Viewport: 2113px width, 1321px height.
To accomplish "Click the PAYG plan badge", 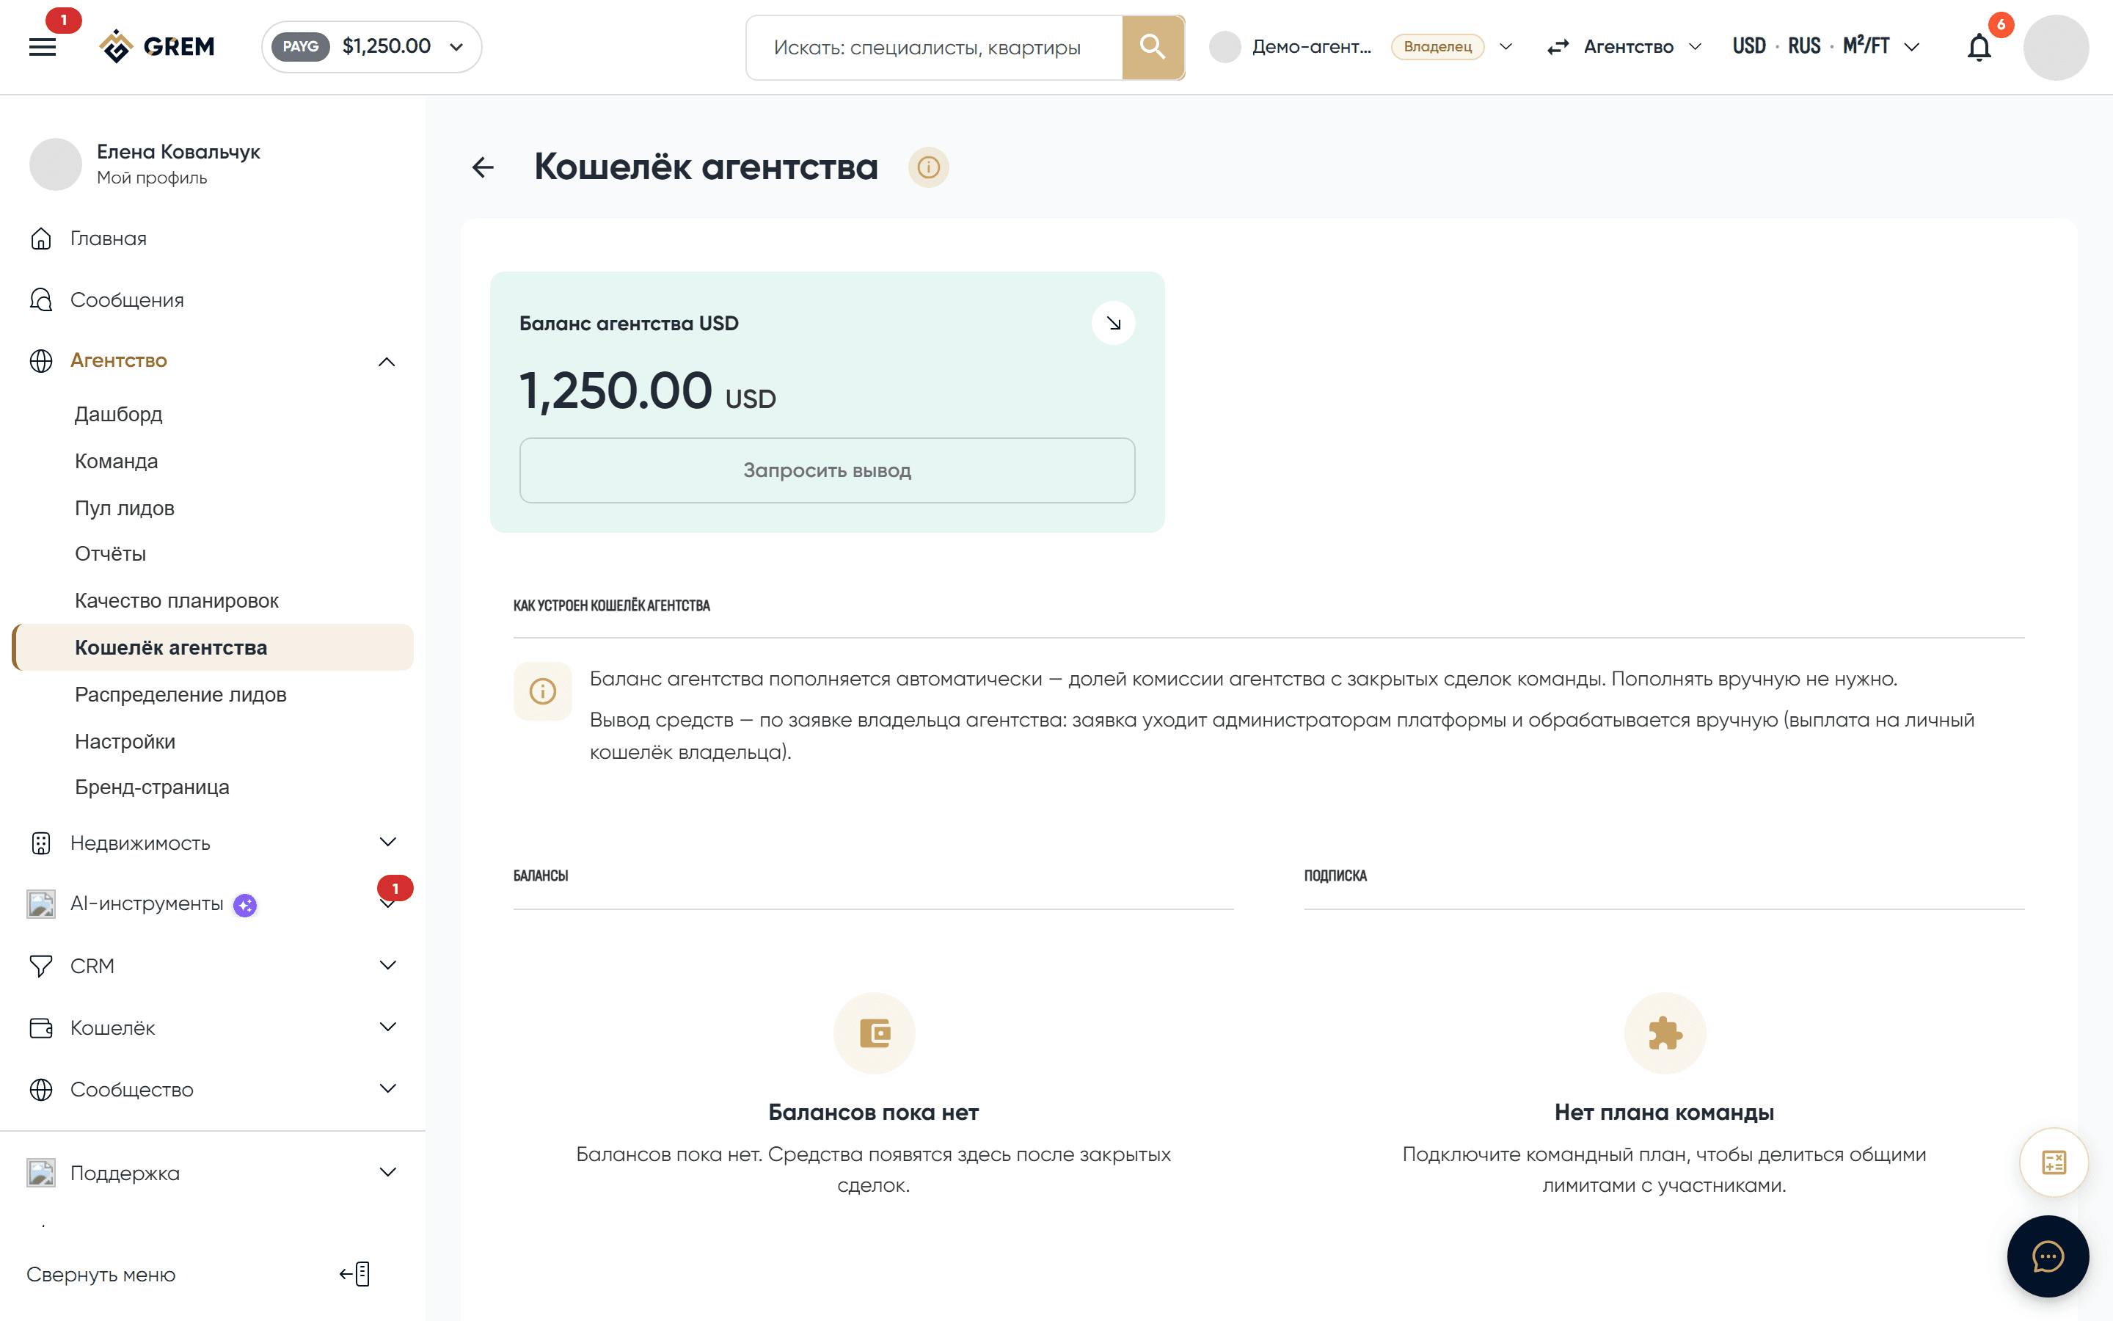I will [x=300, y=47].
